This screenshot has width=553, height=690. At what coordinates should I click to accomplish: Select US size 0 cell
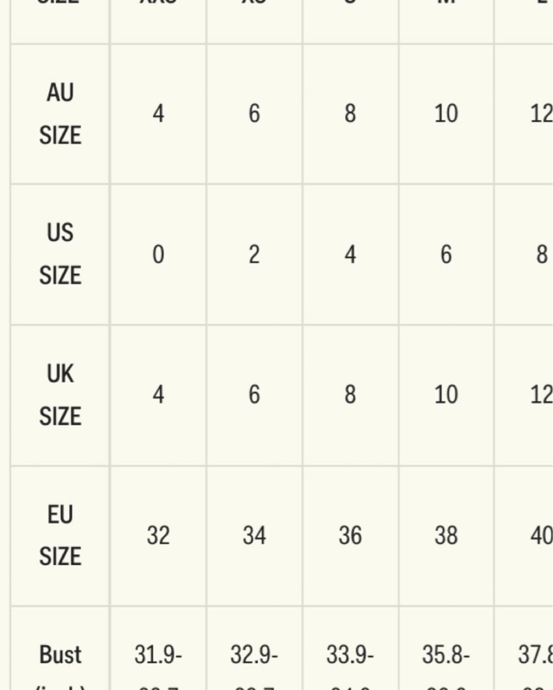click(159, 254)
